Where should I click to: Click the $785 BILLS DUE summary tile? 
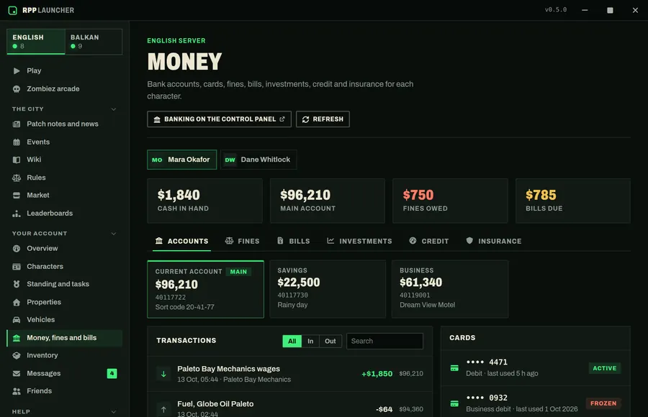(573, 201)
